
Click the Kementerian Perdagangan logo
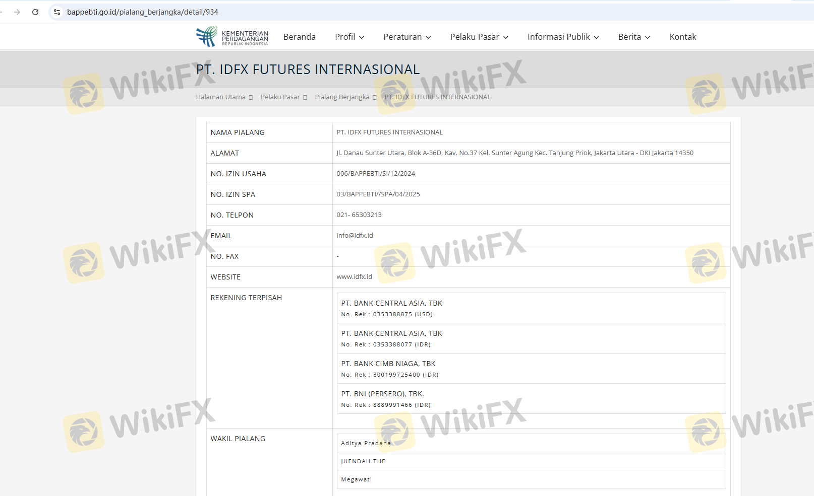(232, 37)
